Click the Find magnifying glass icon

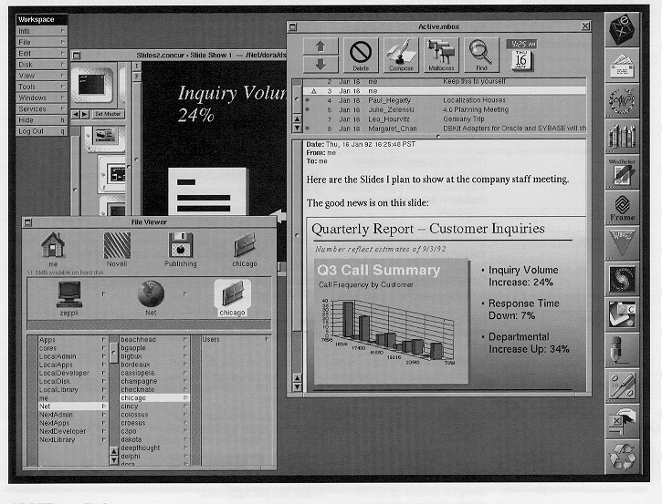tap(479, 56)
